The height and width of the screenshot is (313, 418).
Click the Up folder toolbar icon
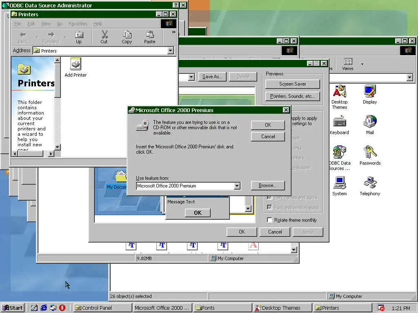(x=79, y=37)
